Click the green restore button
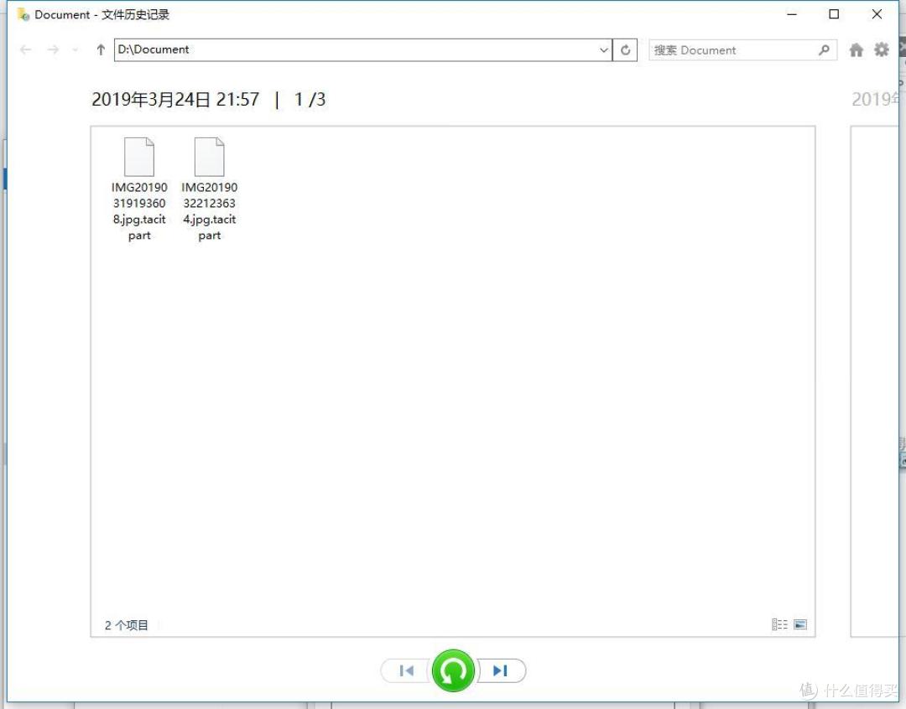 point(453,670)
